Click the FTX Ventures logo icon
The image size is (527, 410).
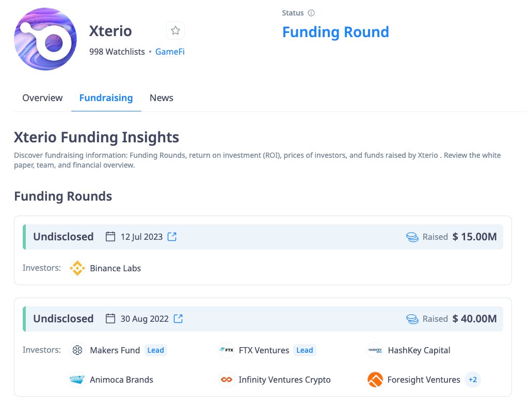(226, 350)
